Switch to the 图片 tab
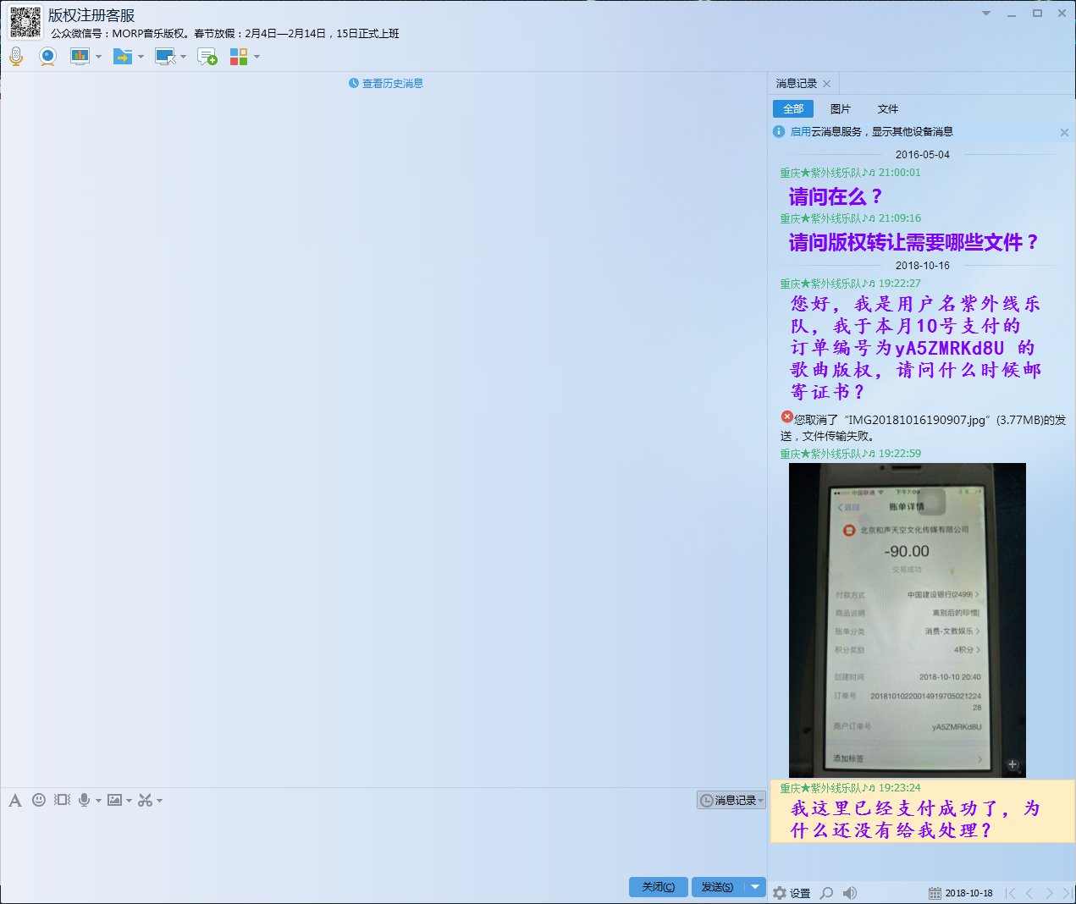Image resolution: width=1076 pixels, height=904 pixels. 841,109
